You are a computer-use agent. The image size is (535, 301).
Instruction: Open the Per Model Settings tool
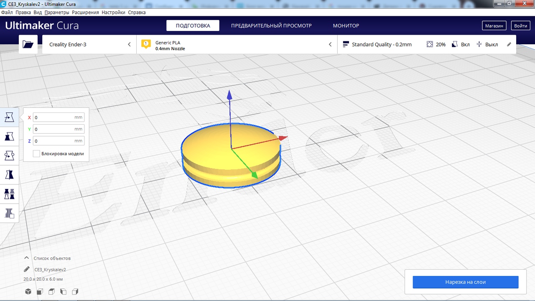(x=9, y=194)
